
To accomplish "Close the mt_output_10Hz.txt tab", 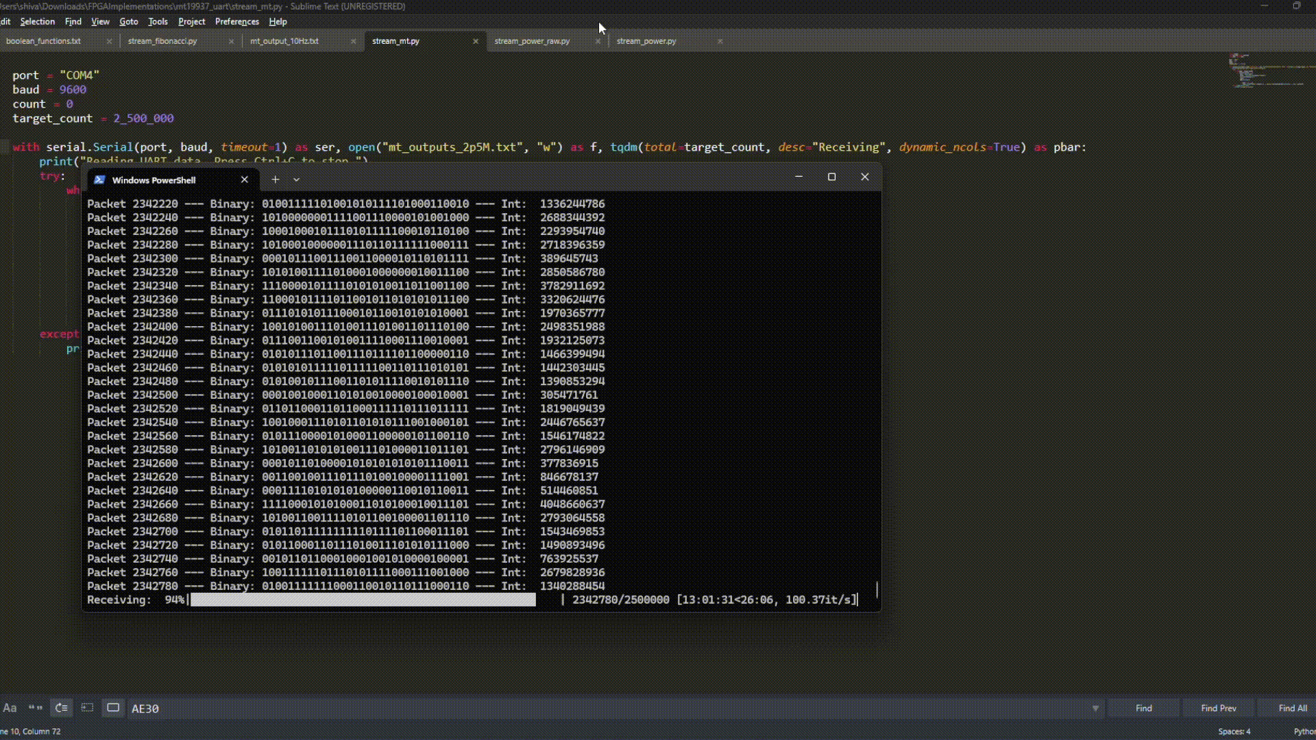I will [x=353, y=41].
